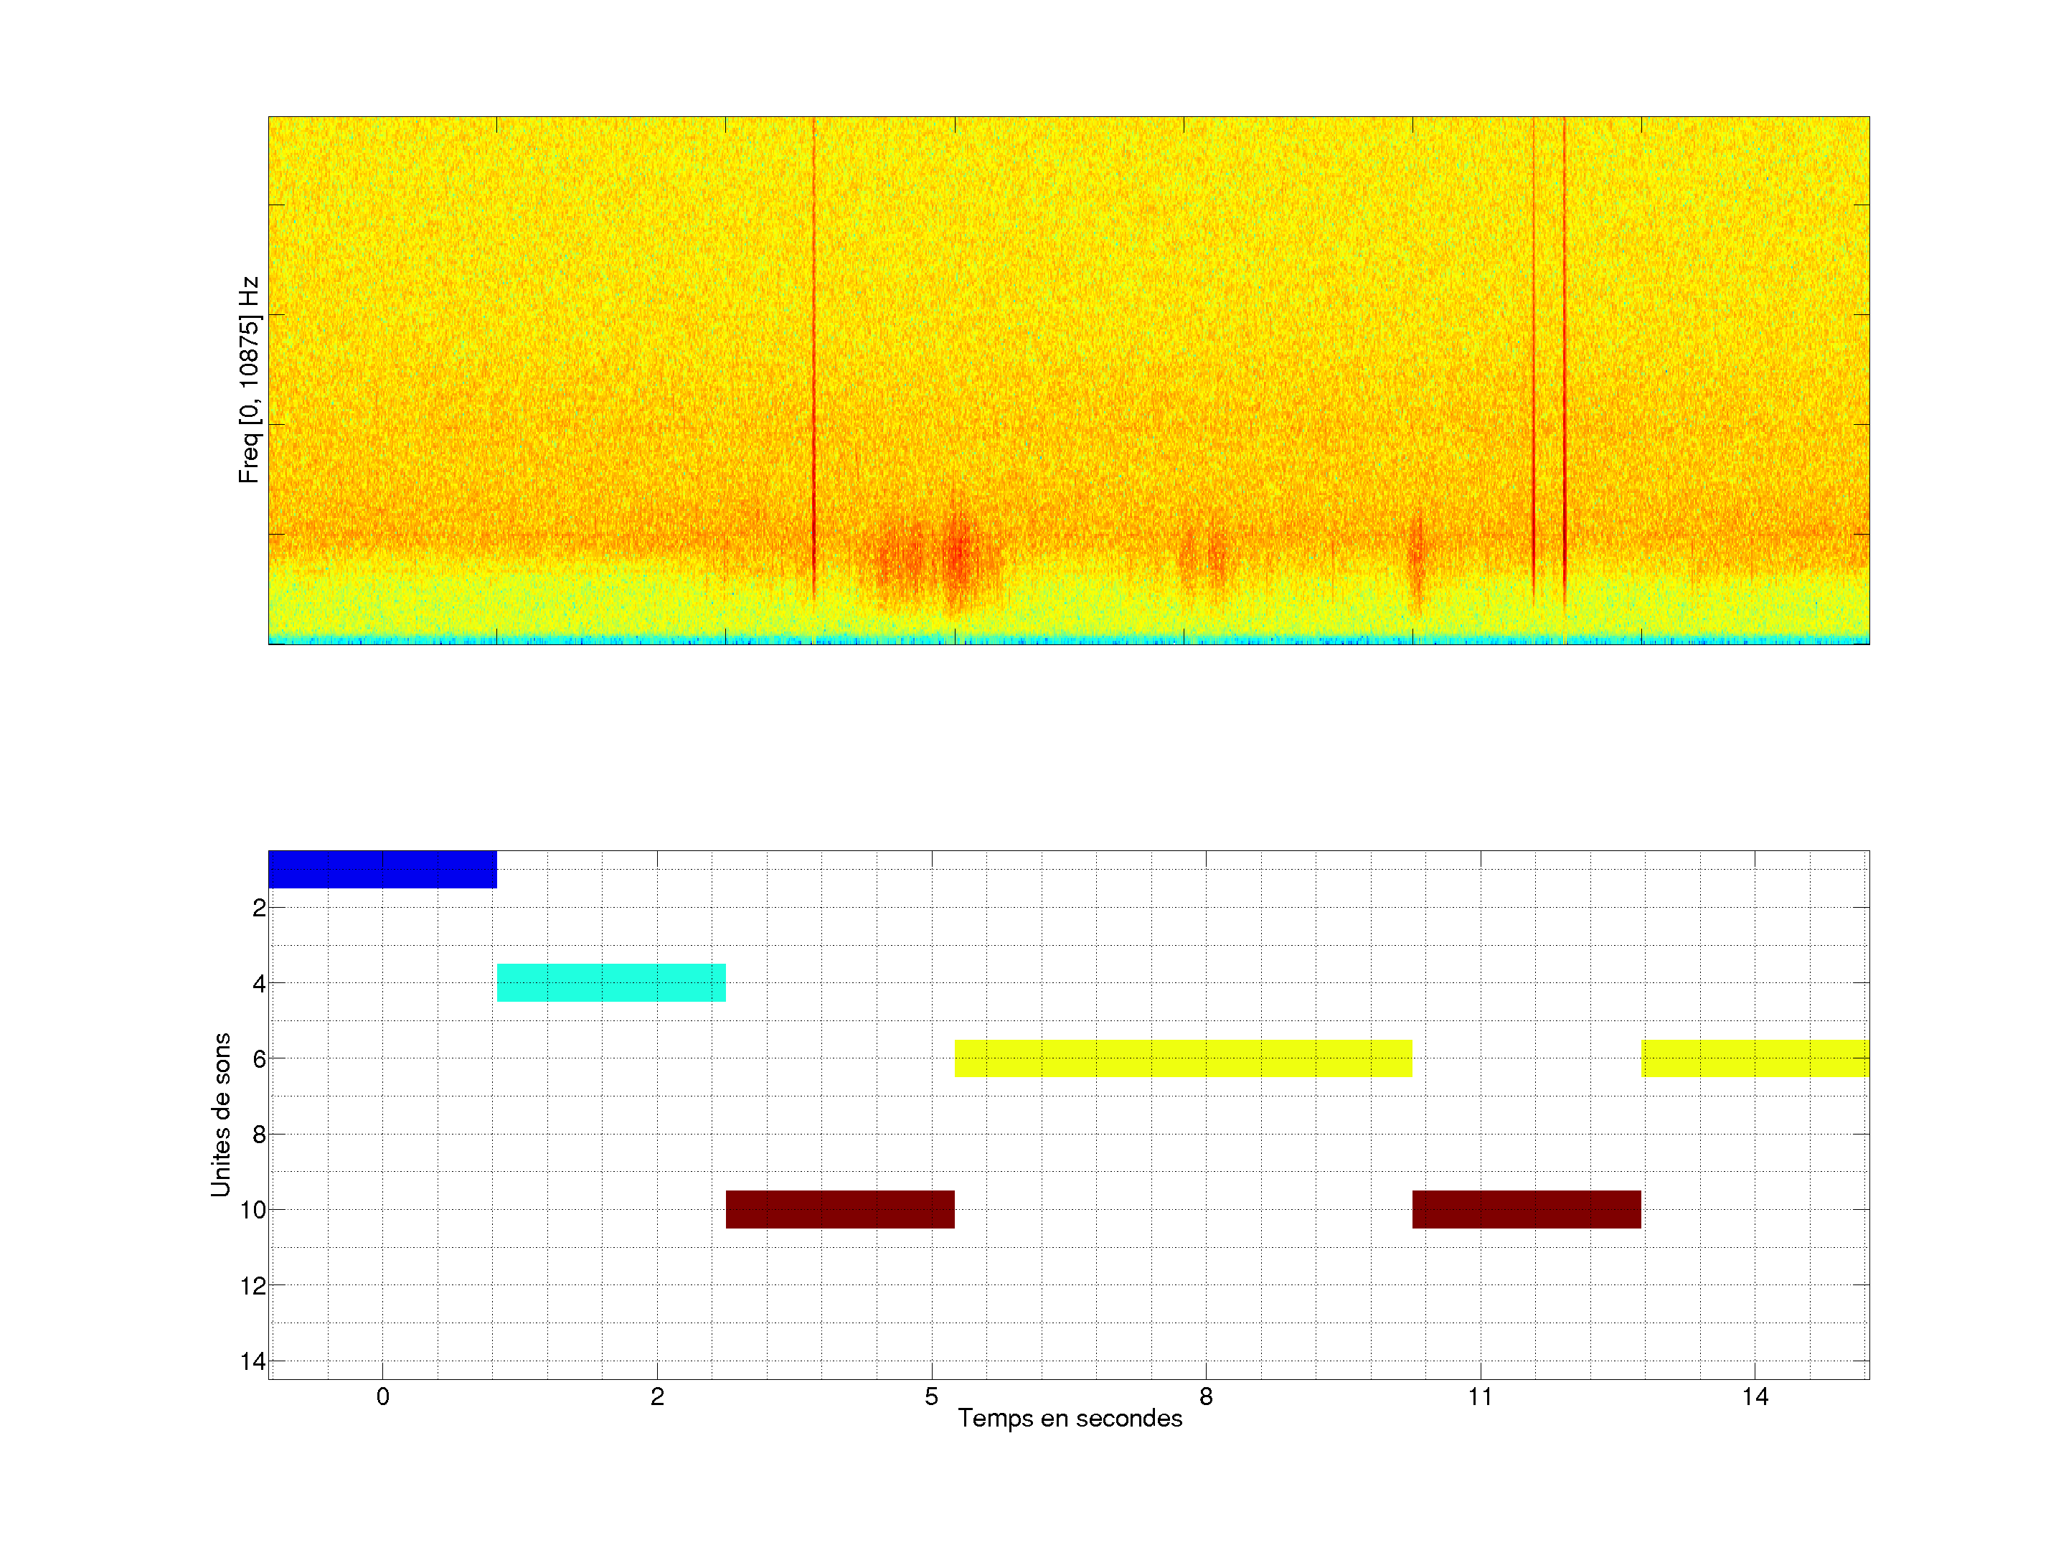The image size is (2066, 1550).
Task: Click the 'Temps en secondes' axis label
Action: point(1070,1418)
